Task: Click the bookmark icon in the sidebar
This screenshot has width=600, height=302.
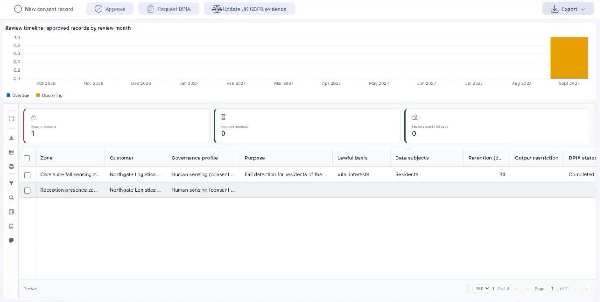Action: point(11,226)
